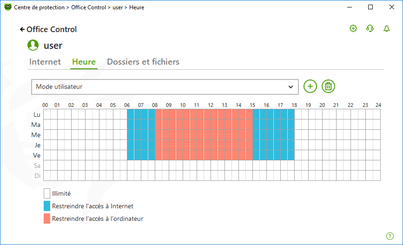Expand the Mode utilisateur dropdown
This screenshot has height=245, width=403.
pyautogui.click(x=165, y=86)
